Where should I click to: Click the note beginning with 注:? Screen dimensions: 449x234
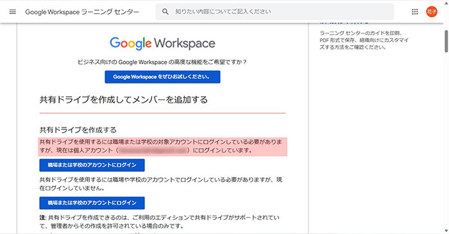(x=160, y=222)
